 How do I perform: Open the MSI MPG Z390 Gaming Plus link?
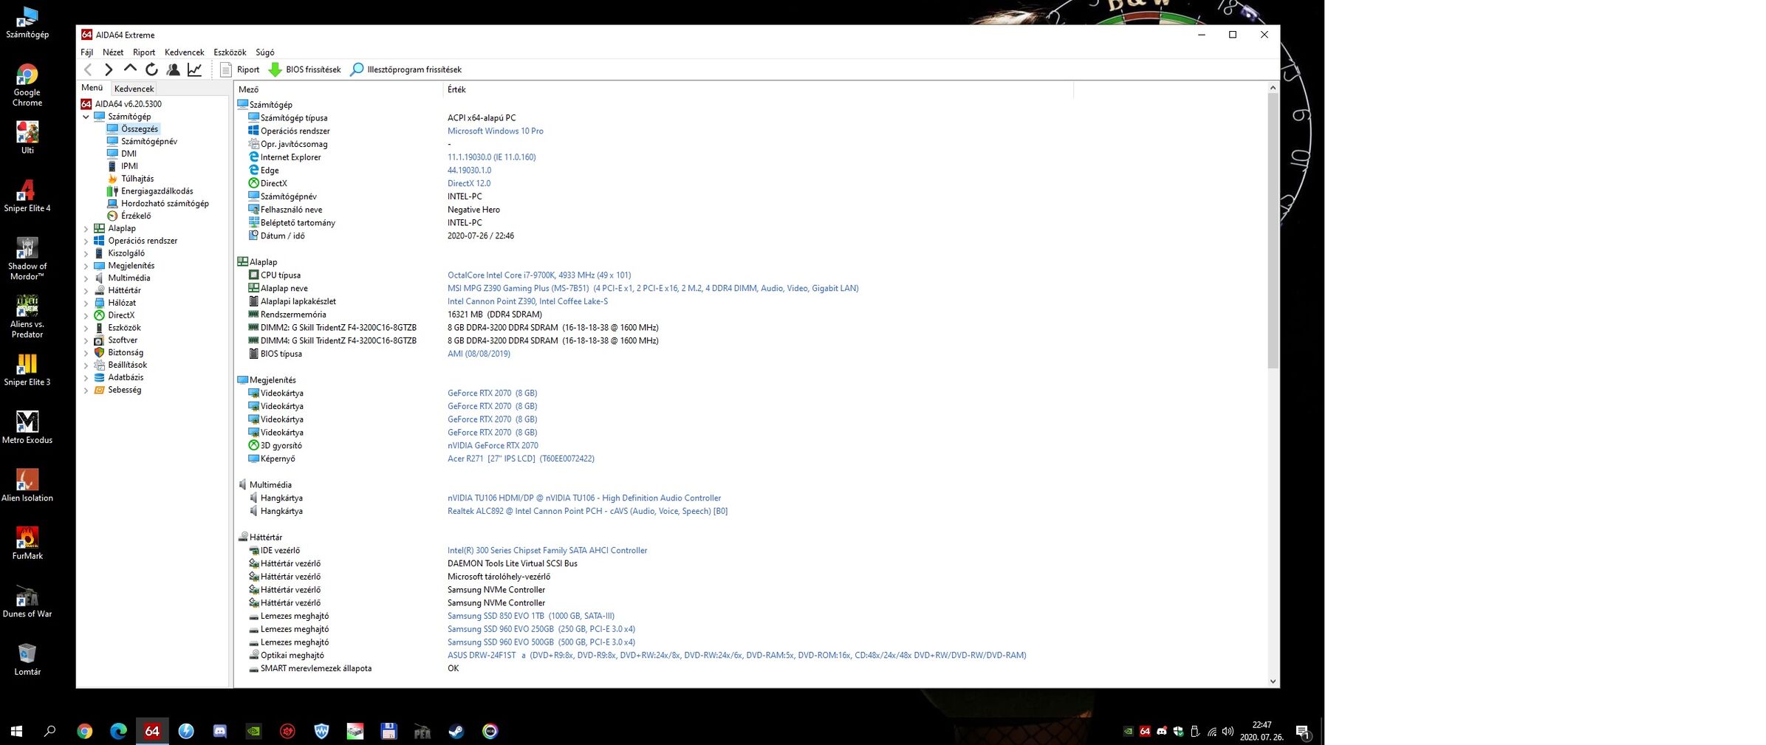tap(653, 288)
